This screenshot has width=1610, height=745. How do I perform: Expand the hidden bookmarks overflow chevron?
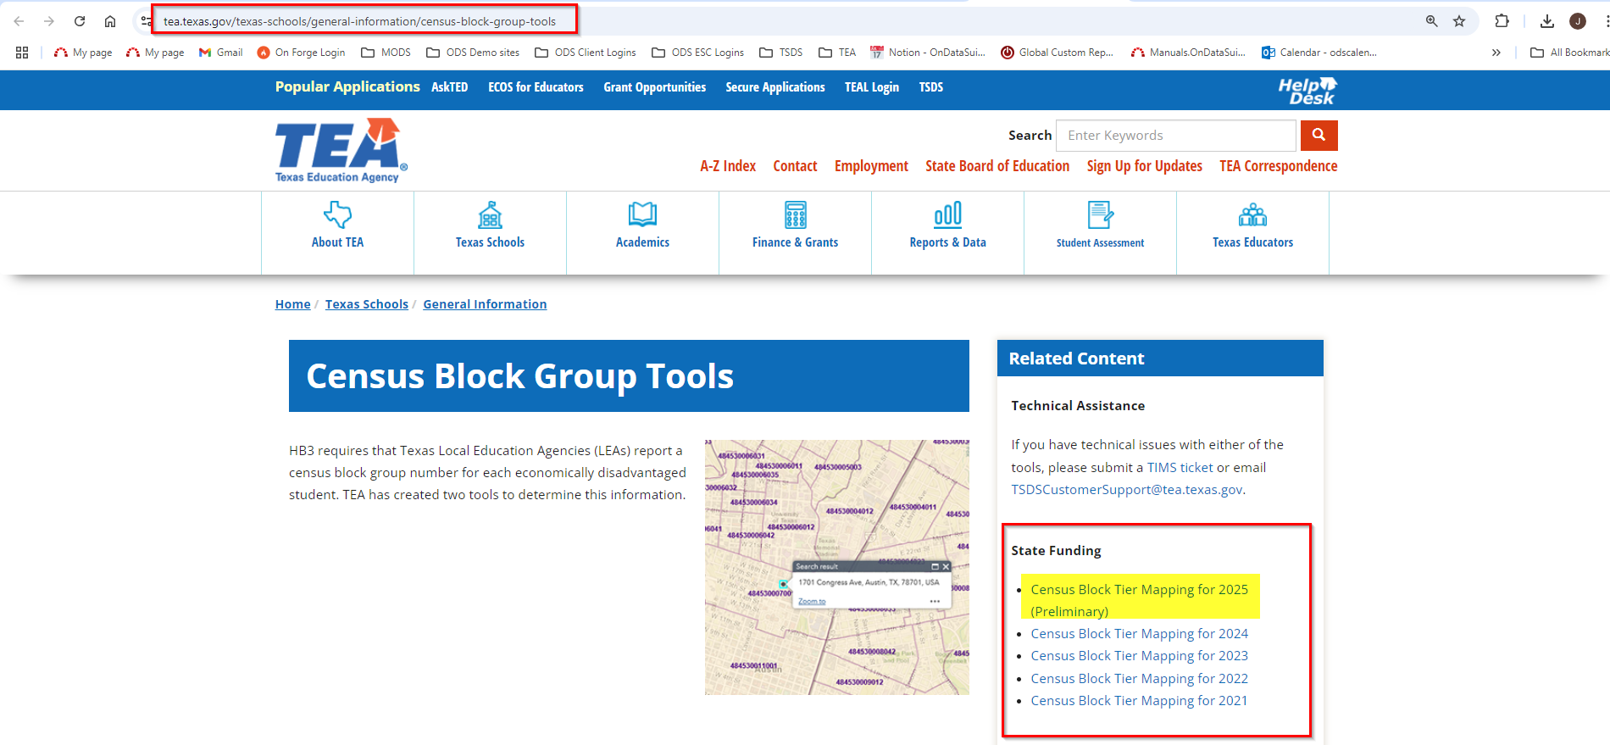[1496, 53]
